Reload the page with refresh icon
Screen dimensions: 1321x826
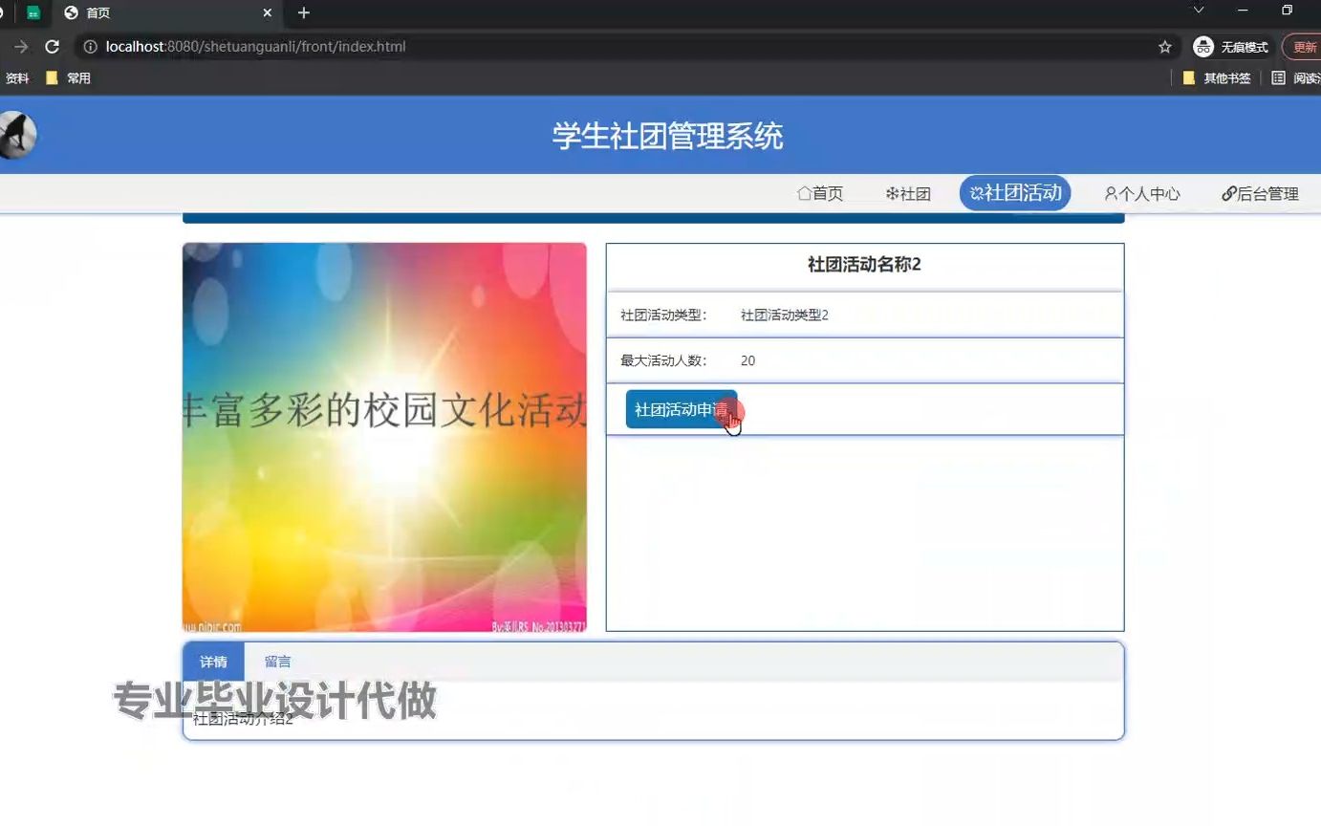click(52, 45)
